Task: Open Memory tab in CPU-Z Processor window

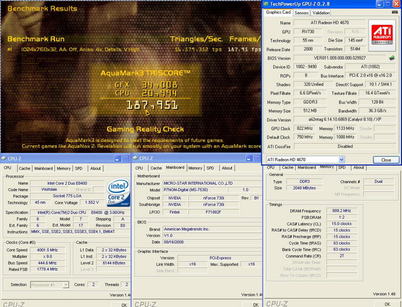Action: tap(64, 169)
